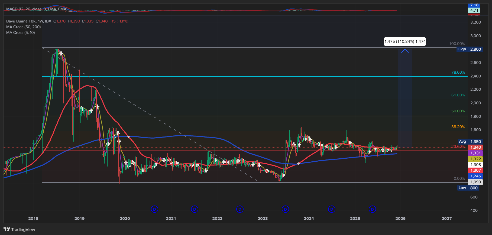Click the 50.00% Fibonacci level label
Image resolution: width=492 pixels, height=235 pixels.
tap(458, 111)
